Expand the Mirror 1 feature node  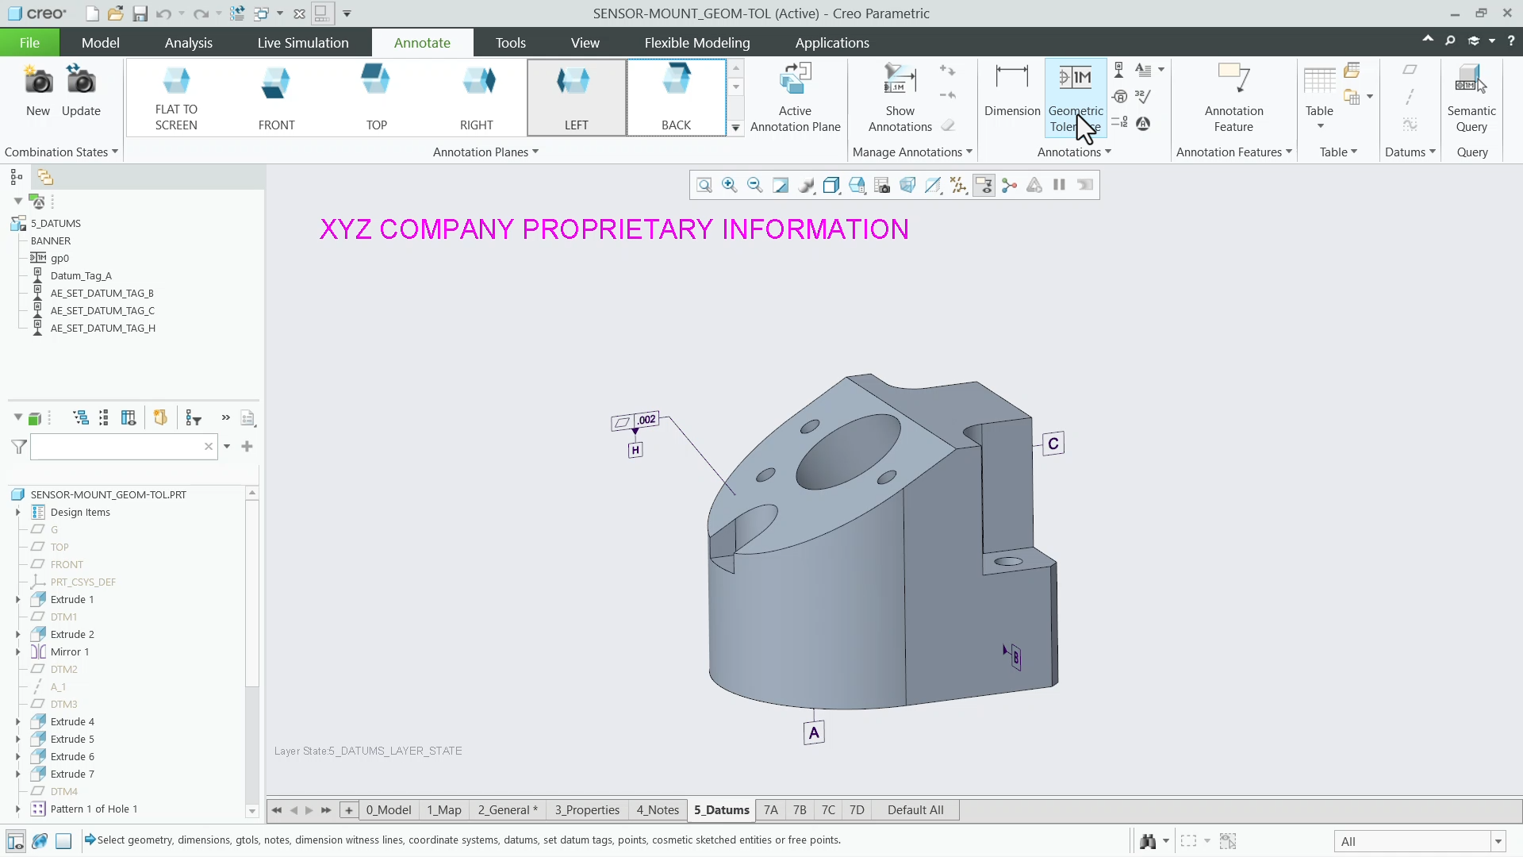click(17, 651)
